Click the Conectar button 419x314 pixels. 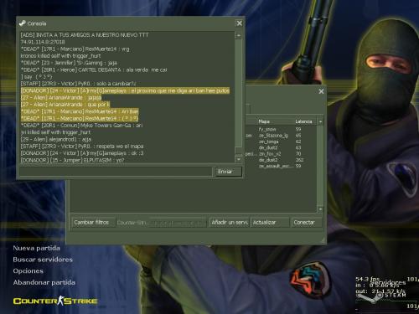coord(307,223)
